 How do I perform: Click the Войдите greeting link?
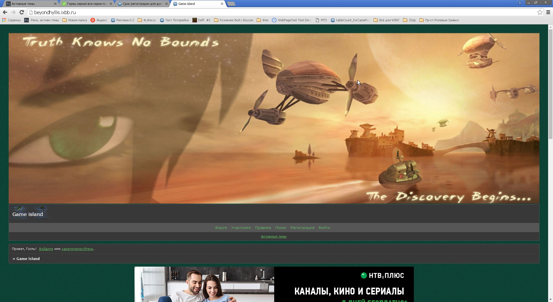[x=46, y=249]
